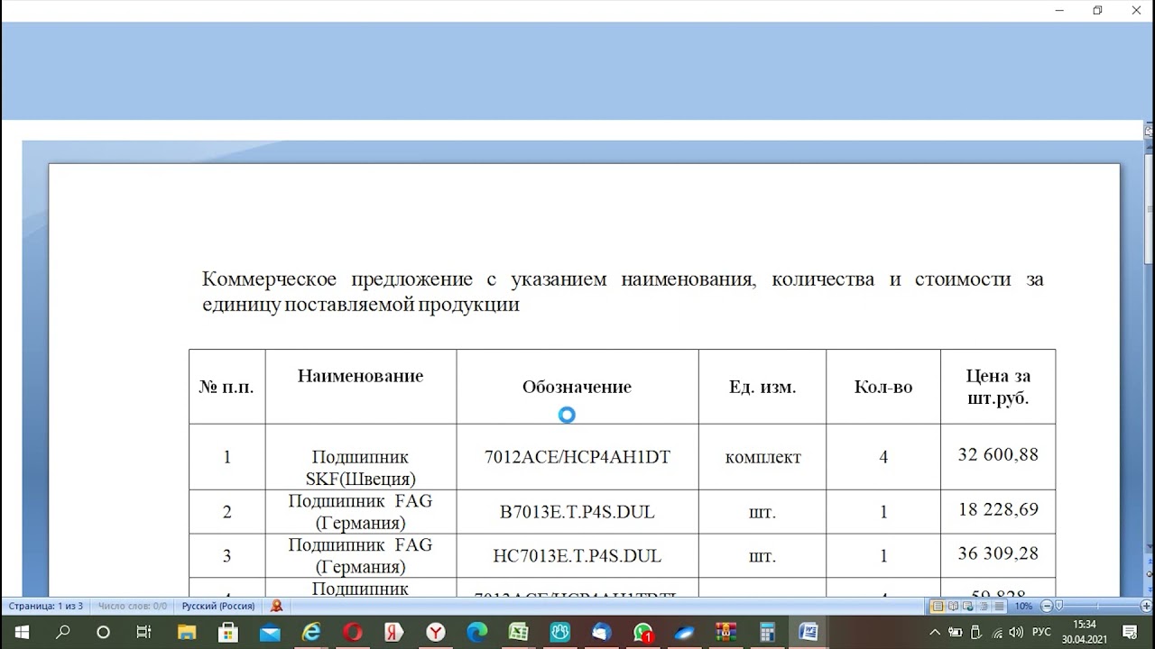
Task: Open volume control in system tray
Action: click(1016, 632)
